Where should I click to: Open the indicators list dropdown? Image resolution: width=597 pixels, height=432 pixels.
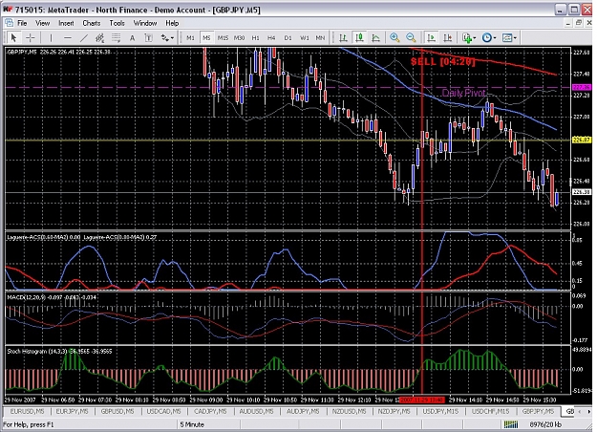[x=469, y=37]
